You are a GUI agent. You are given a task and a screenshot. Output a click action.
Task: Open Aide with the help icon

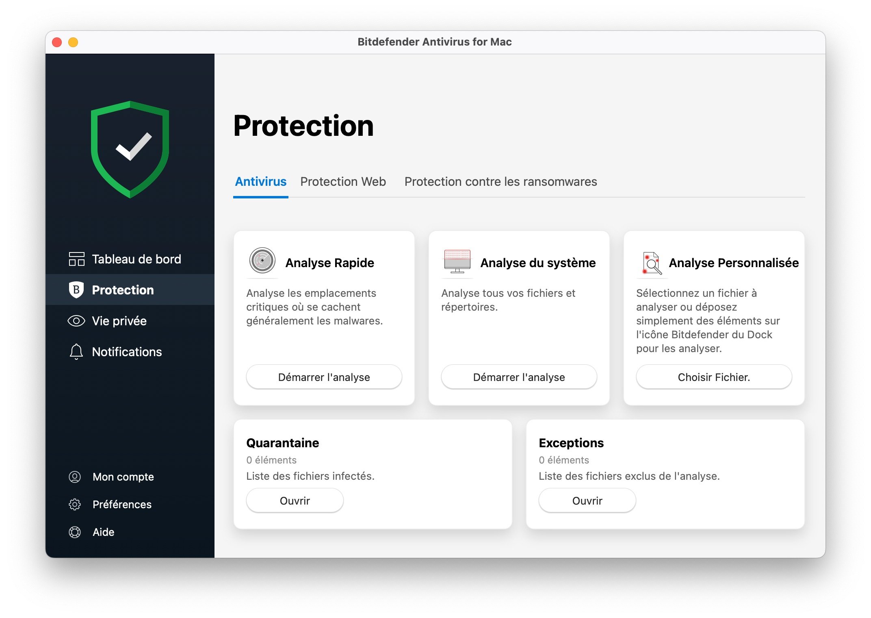[76, 532]
